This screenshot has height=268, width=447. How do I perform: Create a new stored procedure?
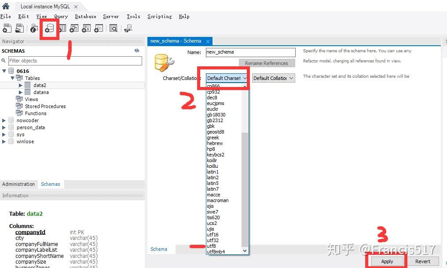click(x=86, y=28)
